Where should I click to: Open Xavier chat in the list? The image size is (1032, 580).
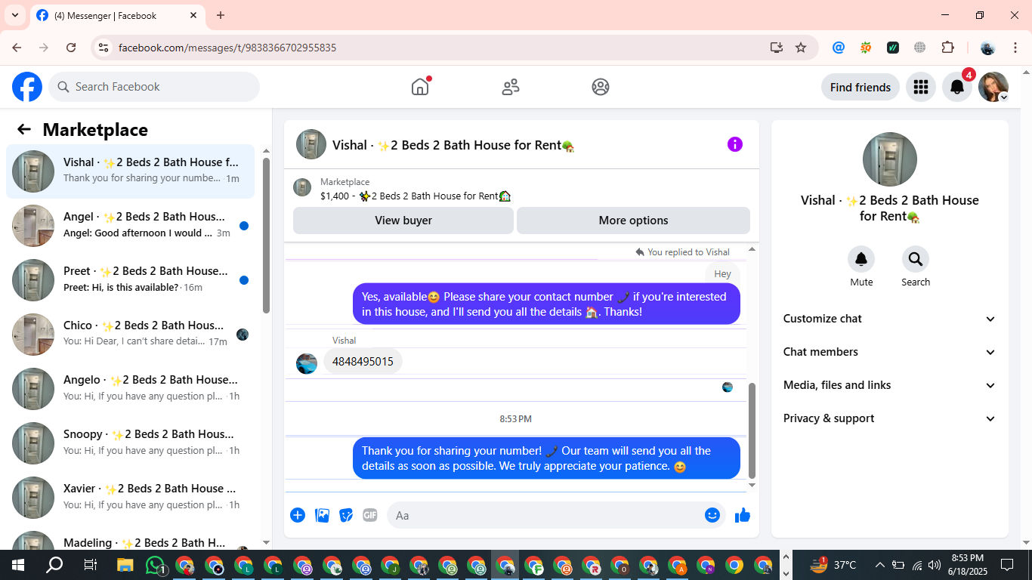[x=130, y=497]
